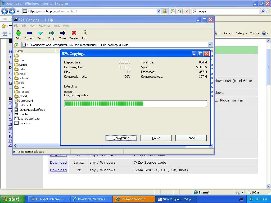
Task: Switch to Mypal web browser taskbar item
Action: click(49, 199)
